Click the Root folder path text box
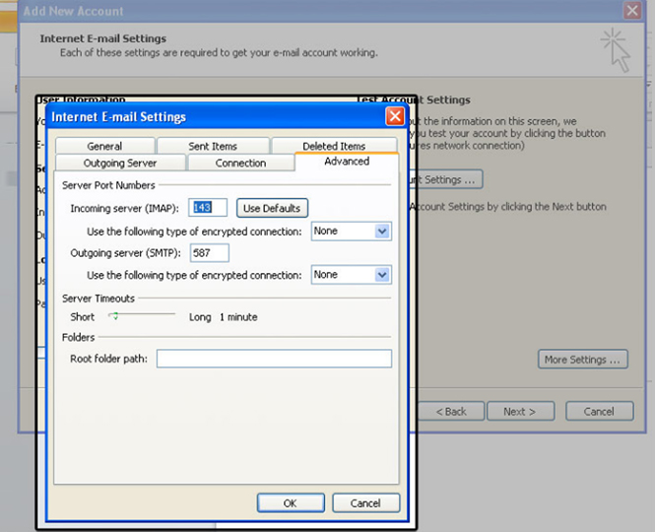The width and height of the screenshot is (655, 532). [274, 359]
